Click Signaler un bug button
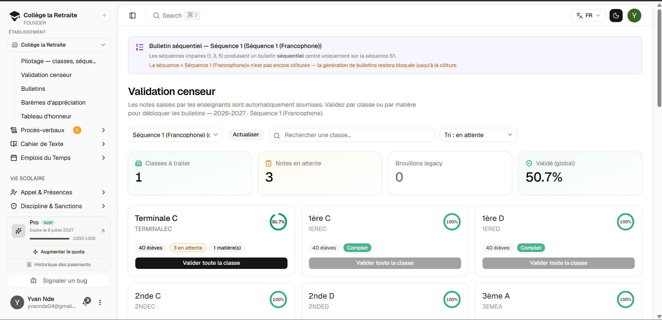Viewport: 662px width, 320px height. tap(59, 281)
